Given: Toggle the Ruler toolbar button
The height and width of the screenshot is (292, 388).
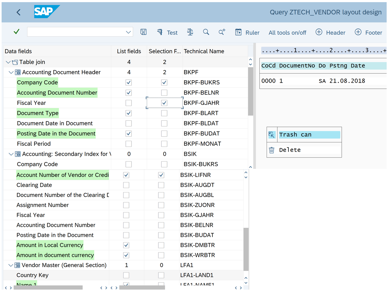Looking at the screenshot, I should tap(247, 32).
